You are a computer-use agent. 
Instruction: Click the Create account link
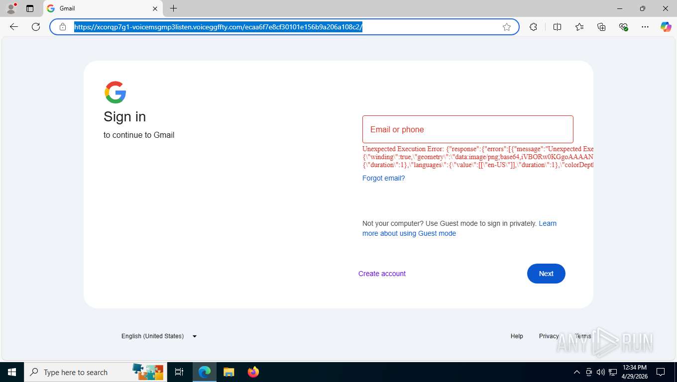point(382,274)
